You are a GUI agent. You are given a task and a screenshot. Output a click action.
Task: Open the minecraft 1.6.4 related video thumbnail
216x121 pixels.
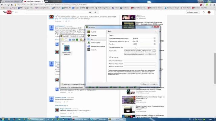click(x=129, y=100)
